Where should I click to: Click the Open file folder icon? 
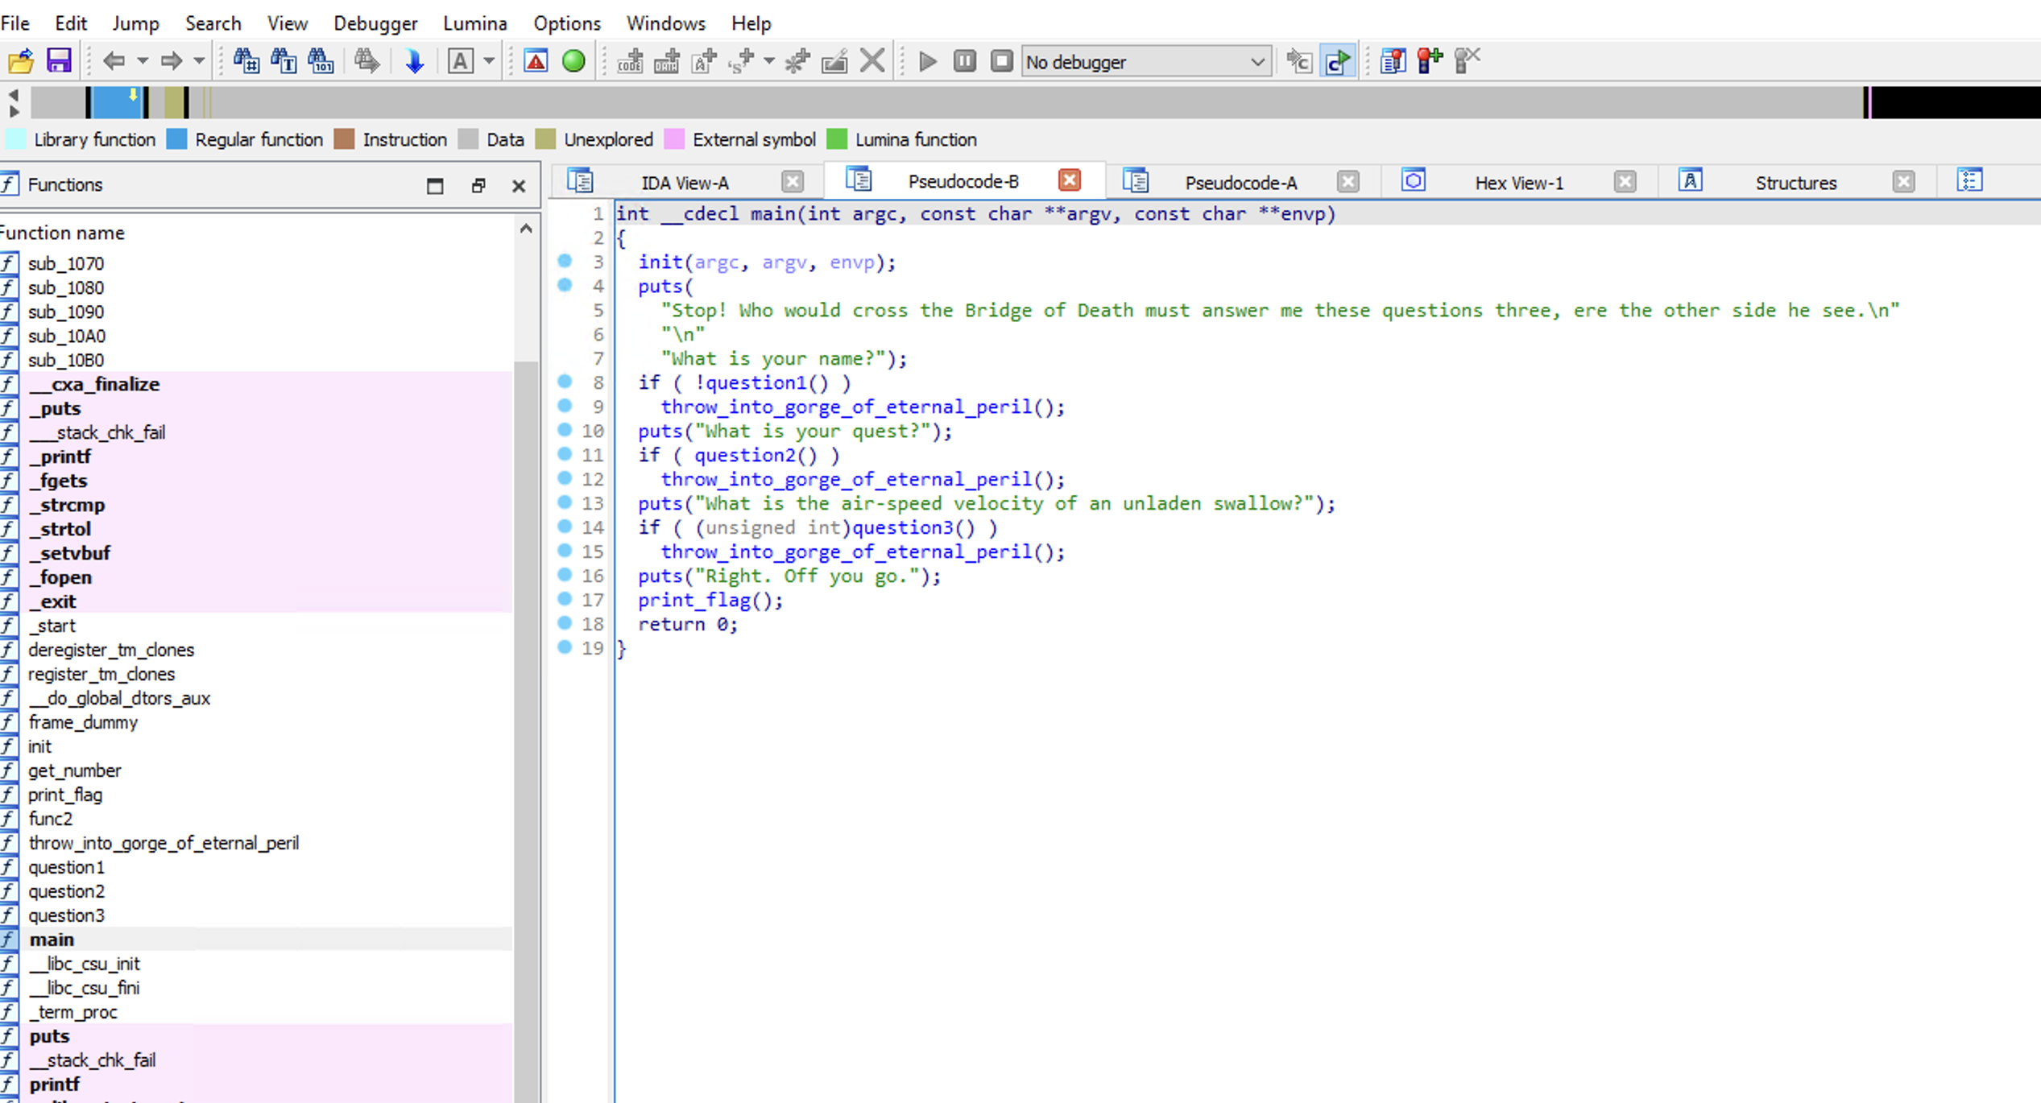pos(21,61)
